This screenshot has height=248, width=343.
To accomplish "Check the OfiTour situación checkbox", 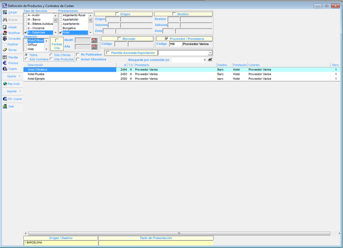I will (26, 45).
